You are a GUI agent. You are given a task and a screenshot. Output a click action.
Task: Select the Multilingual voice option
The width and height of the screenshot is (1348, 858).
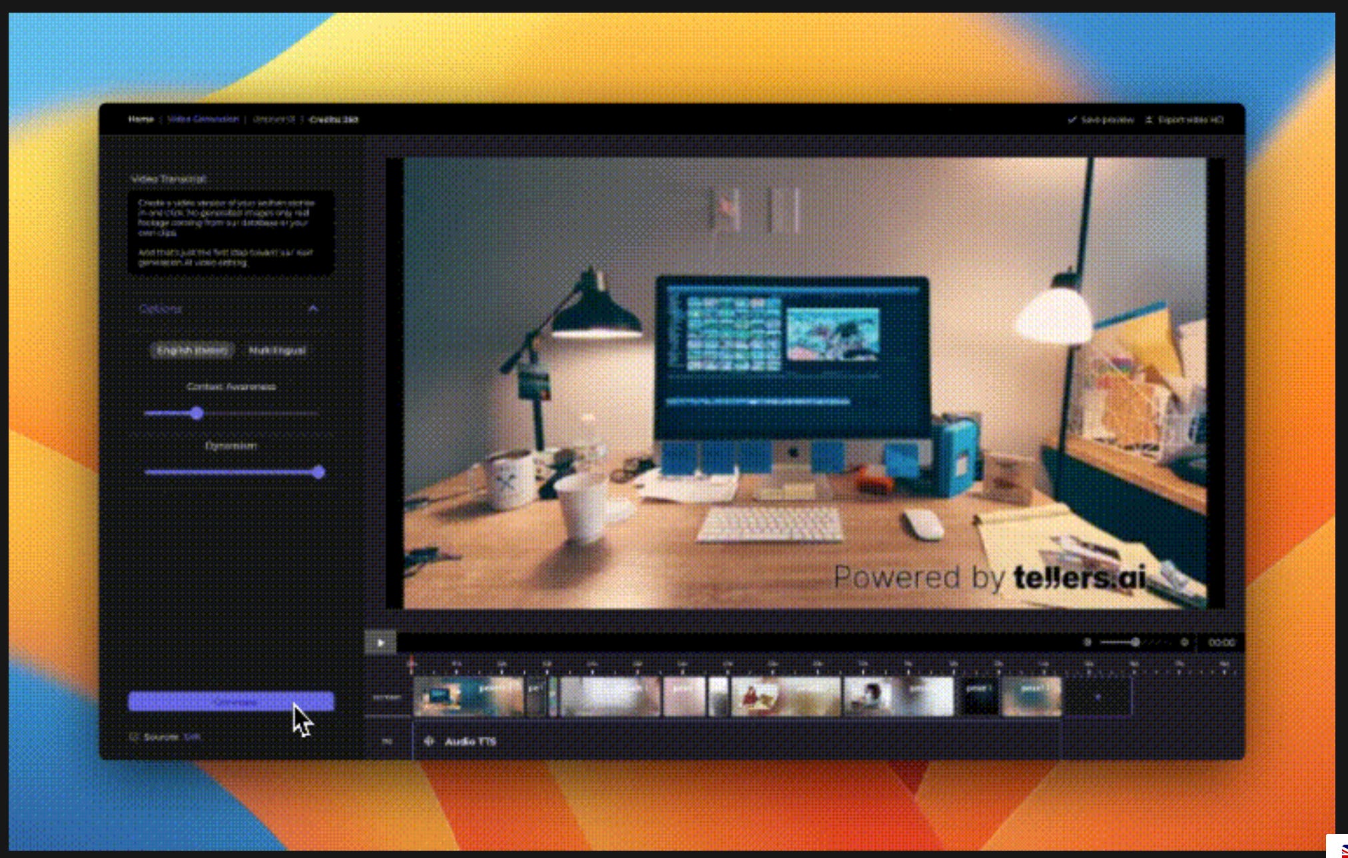click(x=276, y=350)
